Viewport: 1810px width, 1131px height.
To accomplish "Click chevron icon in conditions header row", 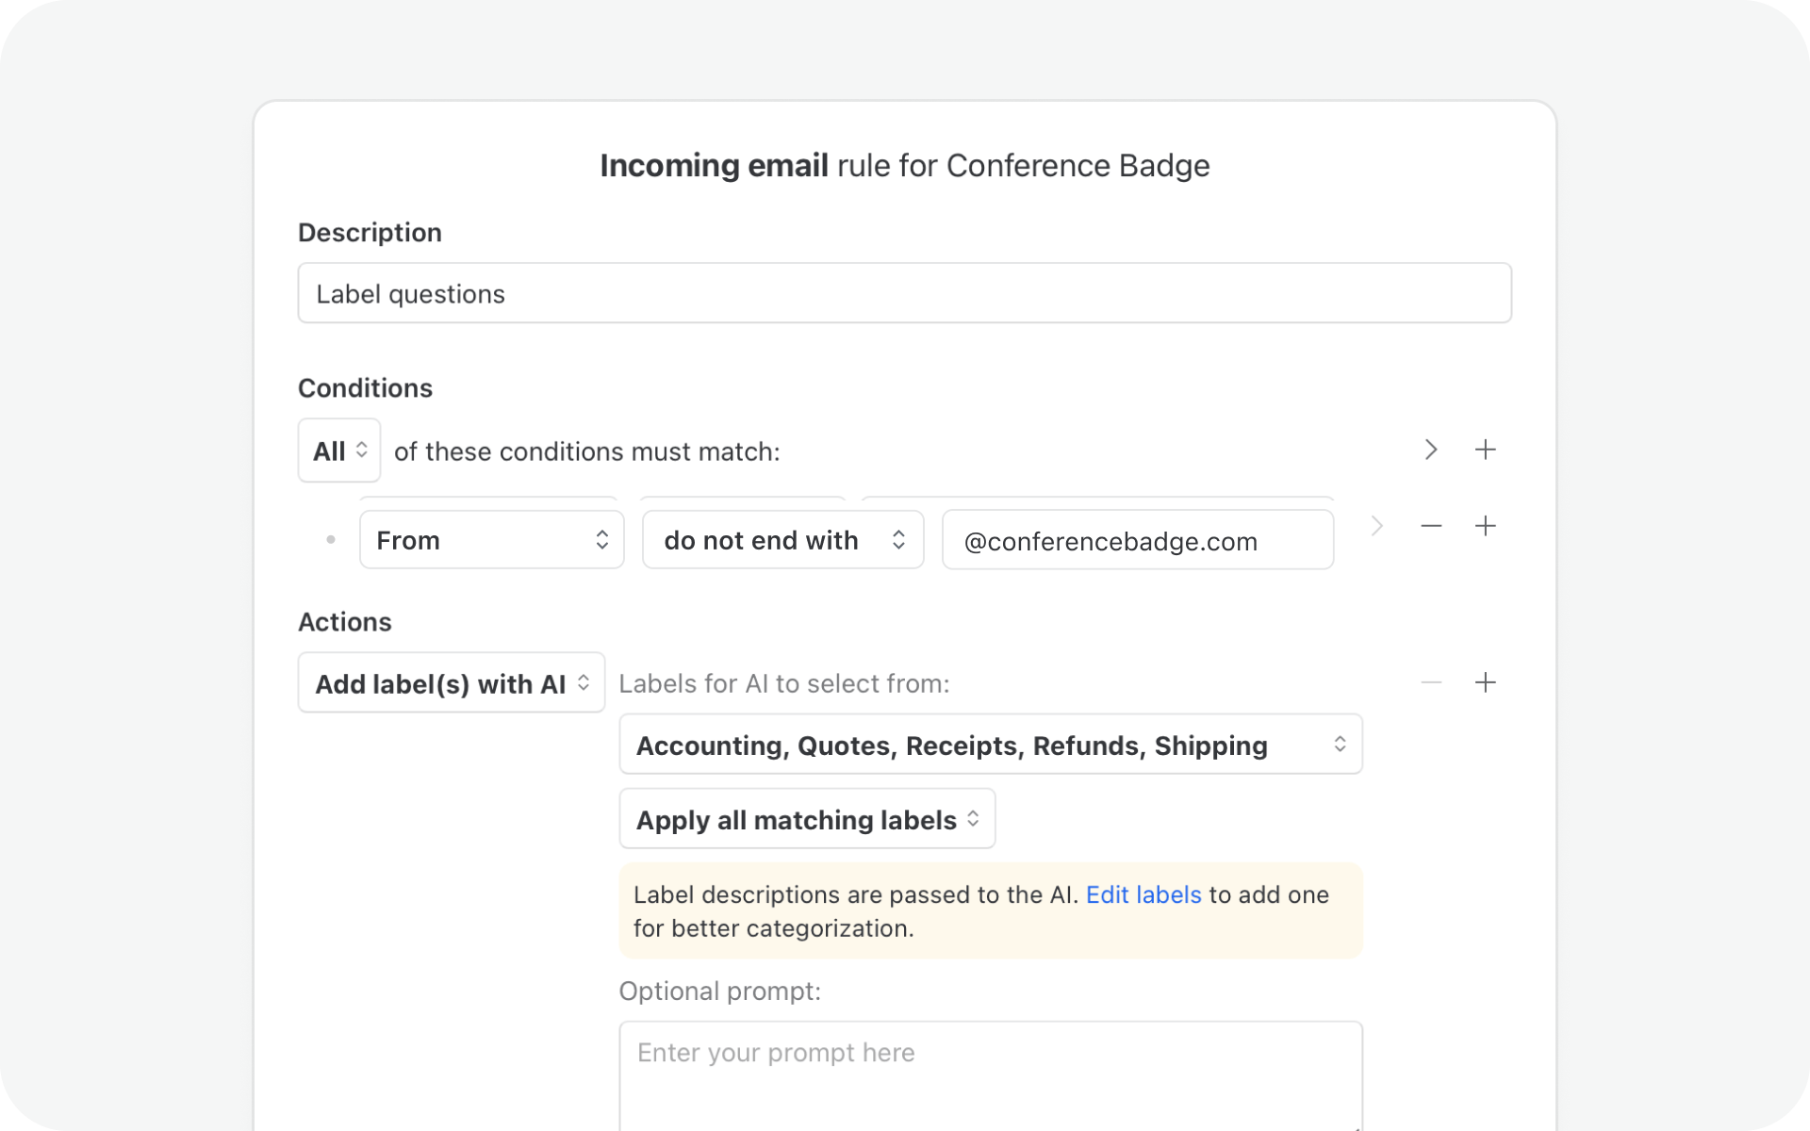I will [x=1430, y=450].
